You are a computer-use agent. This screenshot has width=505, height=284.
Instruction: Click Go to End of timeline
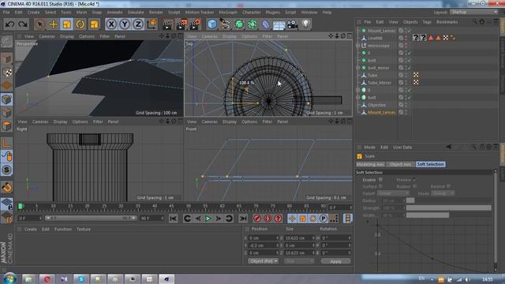(243, 219)
